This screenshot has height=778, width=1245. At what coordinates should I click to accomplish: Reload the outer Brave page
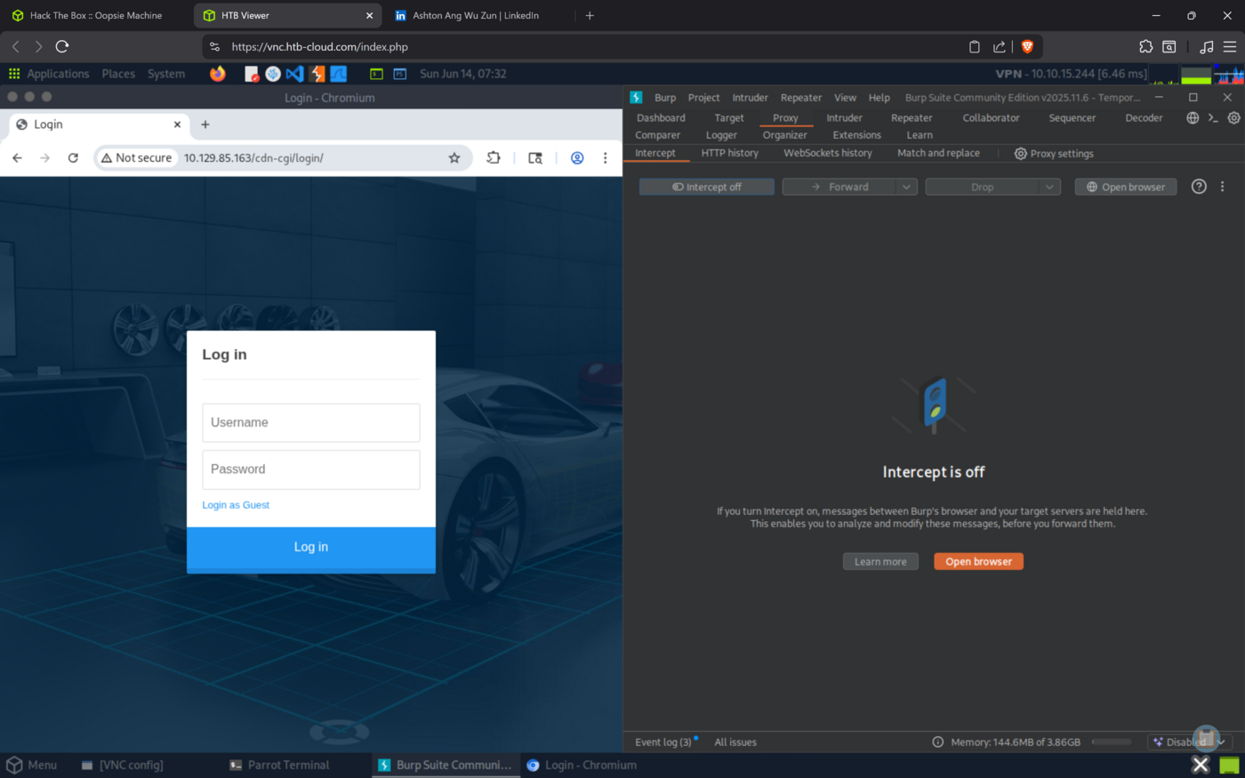tap(62, 46)
